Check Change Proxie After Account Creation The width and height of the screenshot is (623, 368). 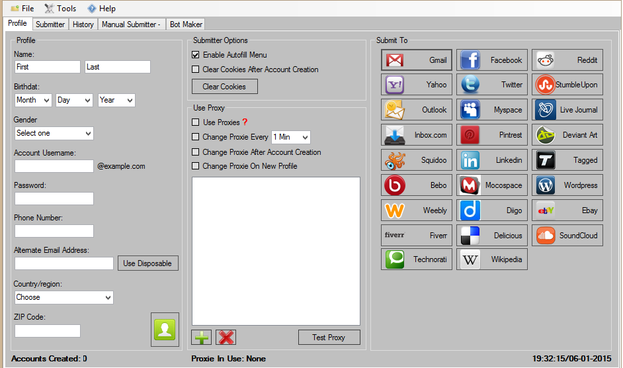(196, 152)
